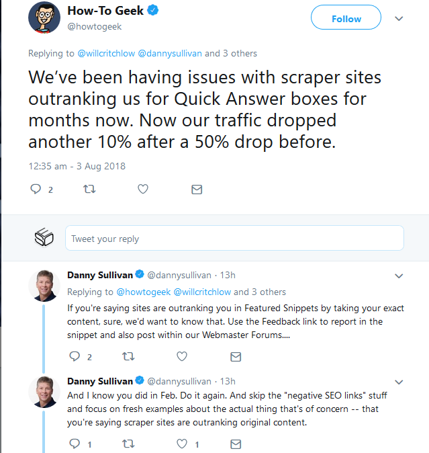
Task: Open How-To Geek's profile avatar
Action: [x=44, y=17]
